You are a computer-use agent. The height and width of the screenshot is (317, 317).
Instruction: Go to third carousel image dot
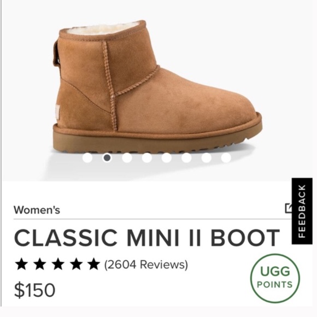(127, 158)
